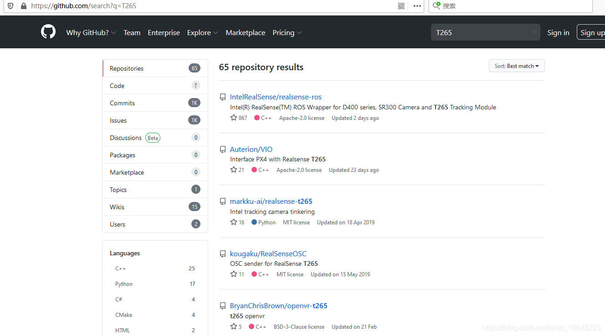605x336 pixels.
Task: Open IntelRealSense/realsense-ros repository
Action: 276,97
